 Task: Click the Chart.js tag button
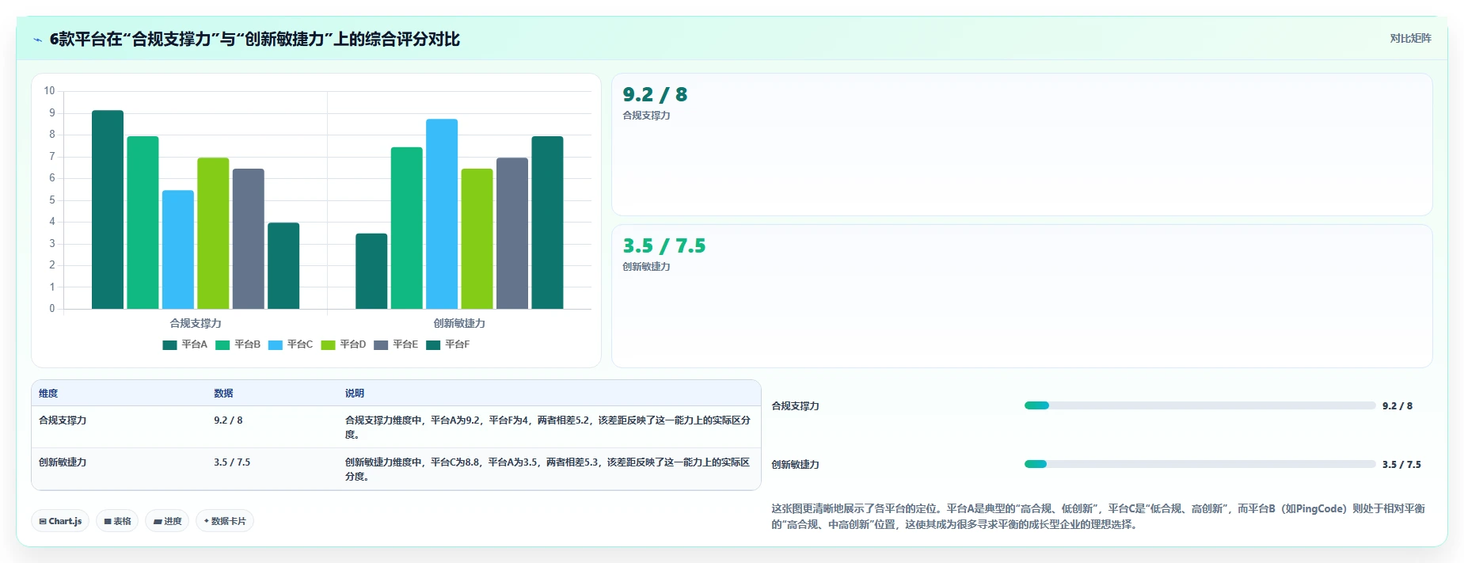60,521
